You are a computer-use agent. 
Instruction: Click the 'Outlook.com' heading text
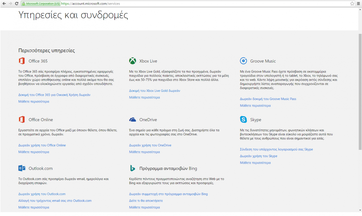(x=41, y=169)
